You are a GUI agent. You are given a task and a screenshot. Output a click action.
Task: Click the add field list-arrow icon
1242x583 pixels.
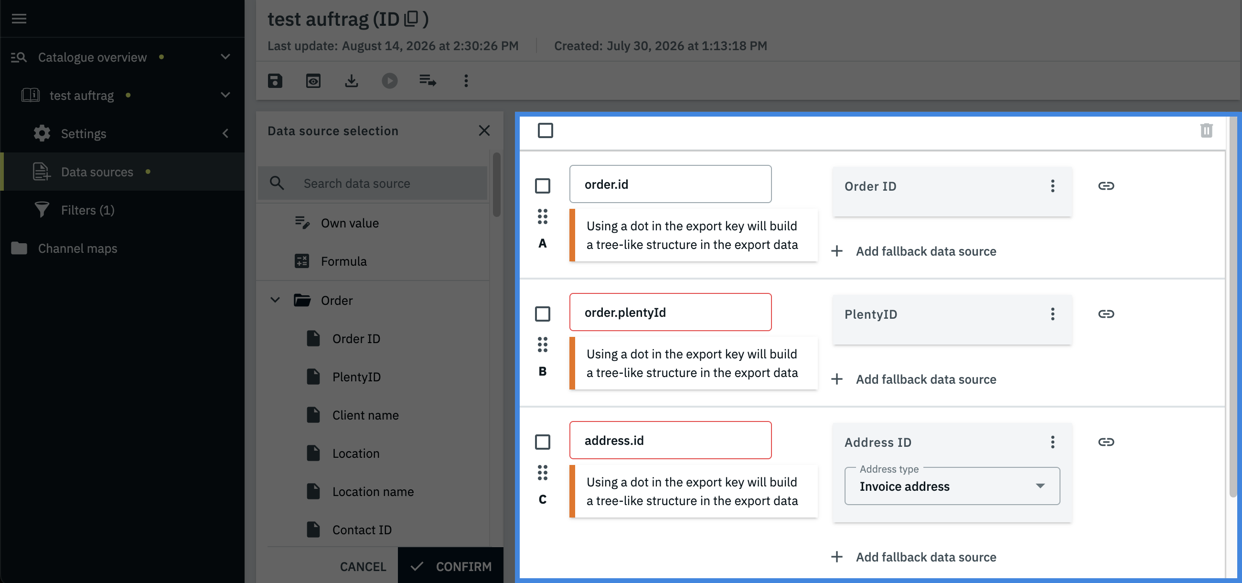pyautogui.click(x=428, y=81)
